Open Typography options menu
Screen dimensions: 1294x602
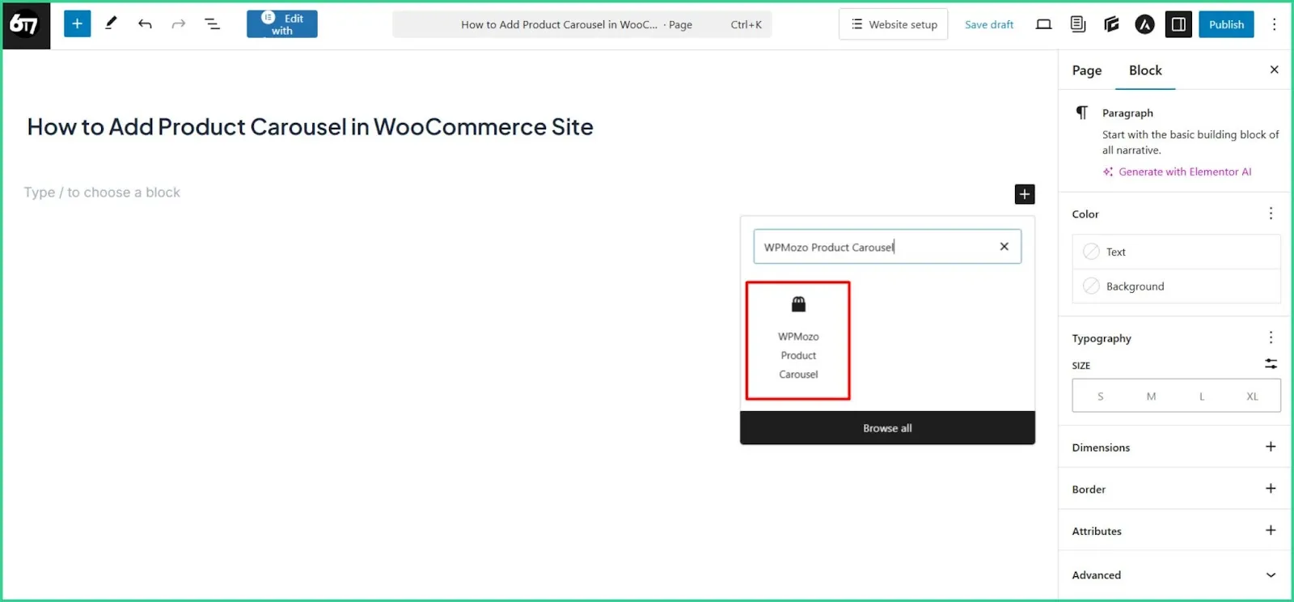coord(1271,337)
